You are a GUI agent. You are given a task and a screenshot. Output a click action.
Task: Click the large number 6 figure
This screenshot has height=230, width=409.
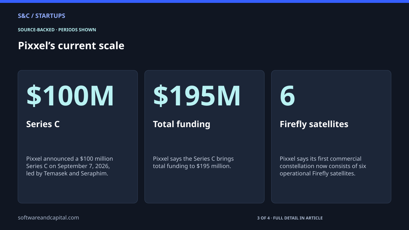(287, 96)
